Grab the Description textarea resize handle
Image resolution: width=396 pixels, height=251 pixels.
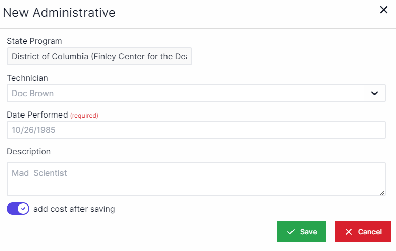[382, 193]
